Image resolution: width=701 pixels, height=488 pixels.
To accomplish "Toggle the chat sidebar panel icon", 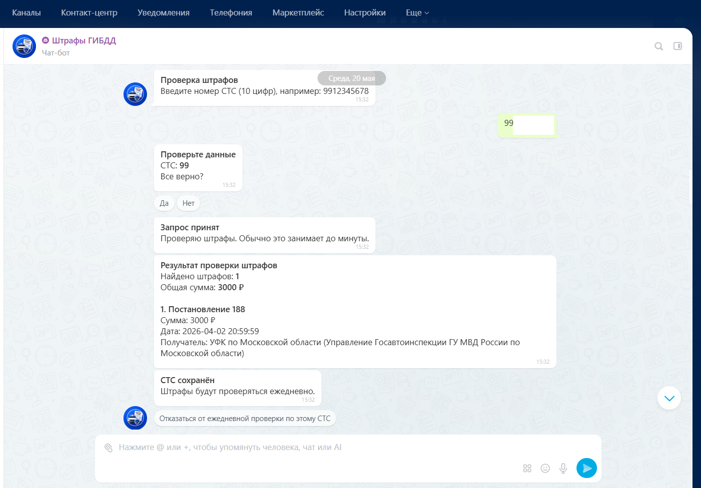I will (x=677, y=46).
